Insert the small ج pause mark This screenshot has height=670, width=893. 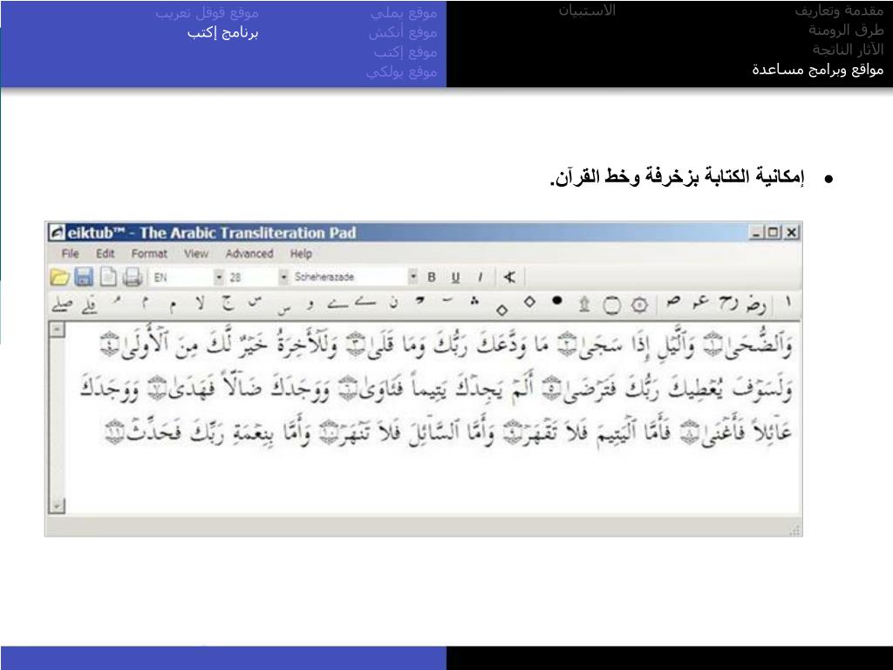pos(228,303)
